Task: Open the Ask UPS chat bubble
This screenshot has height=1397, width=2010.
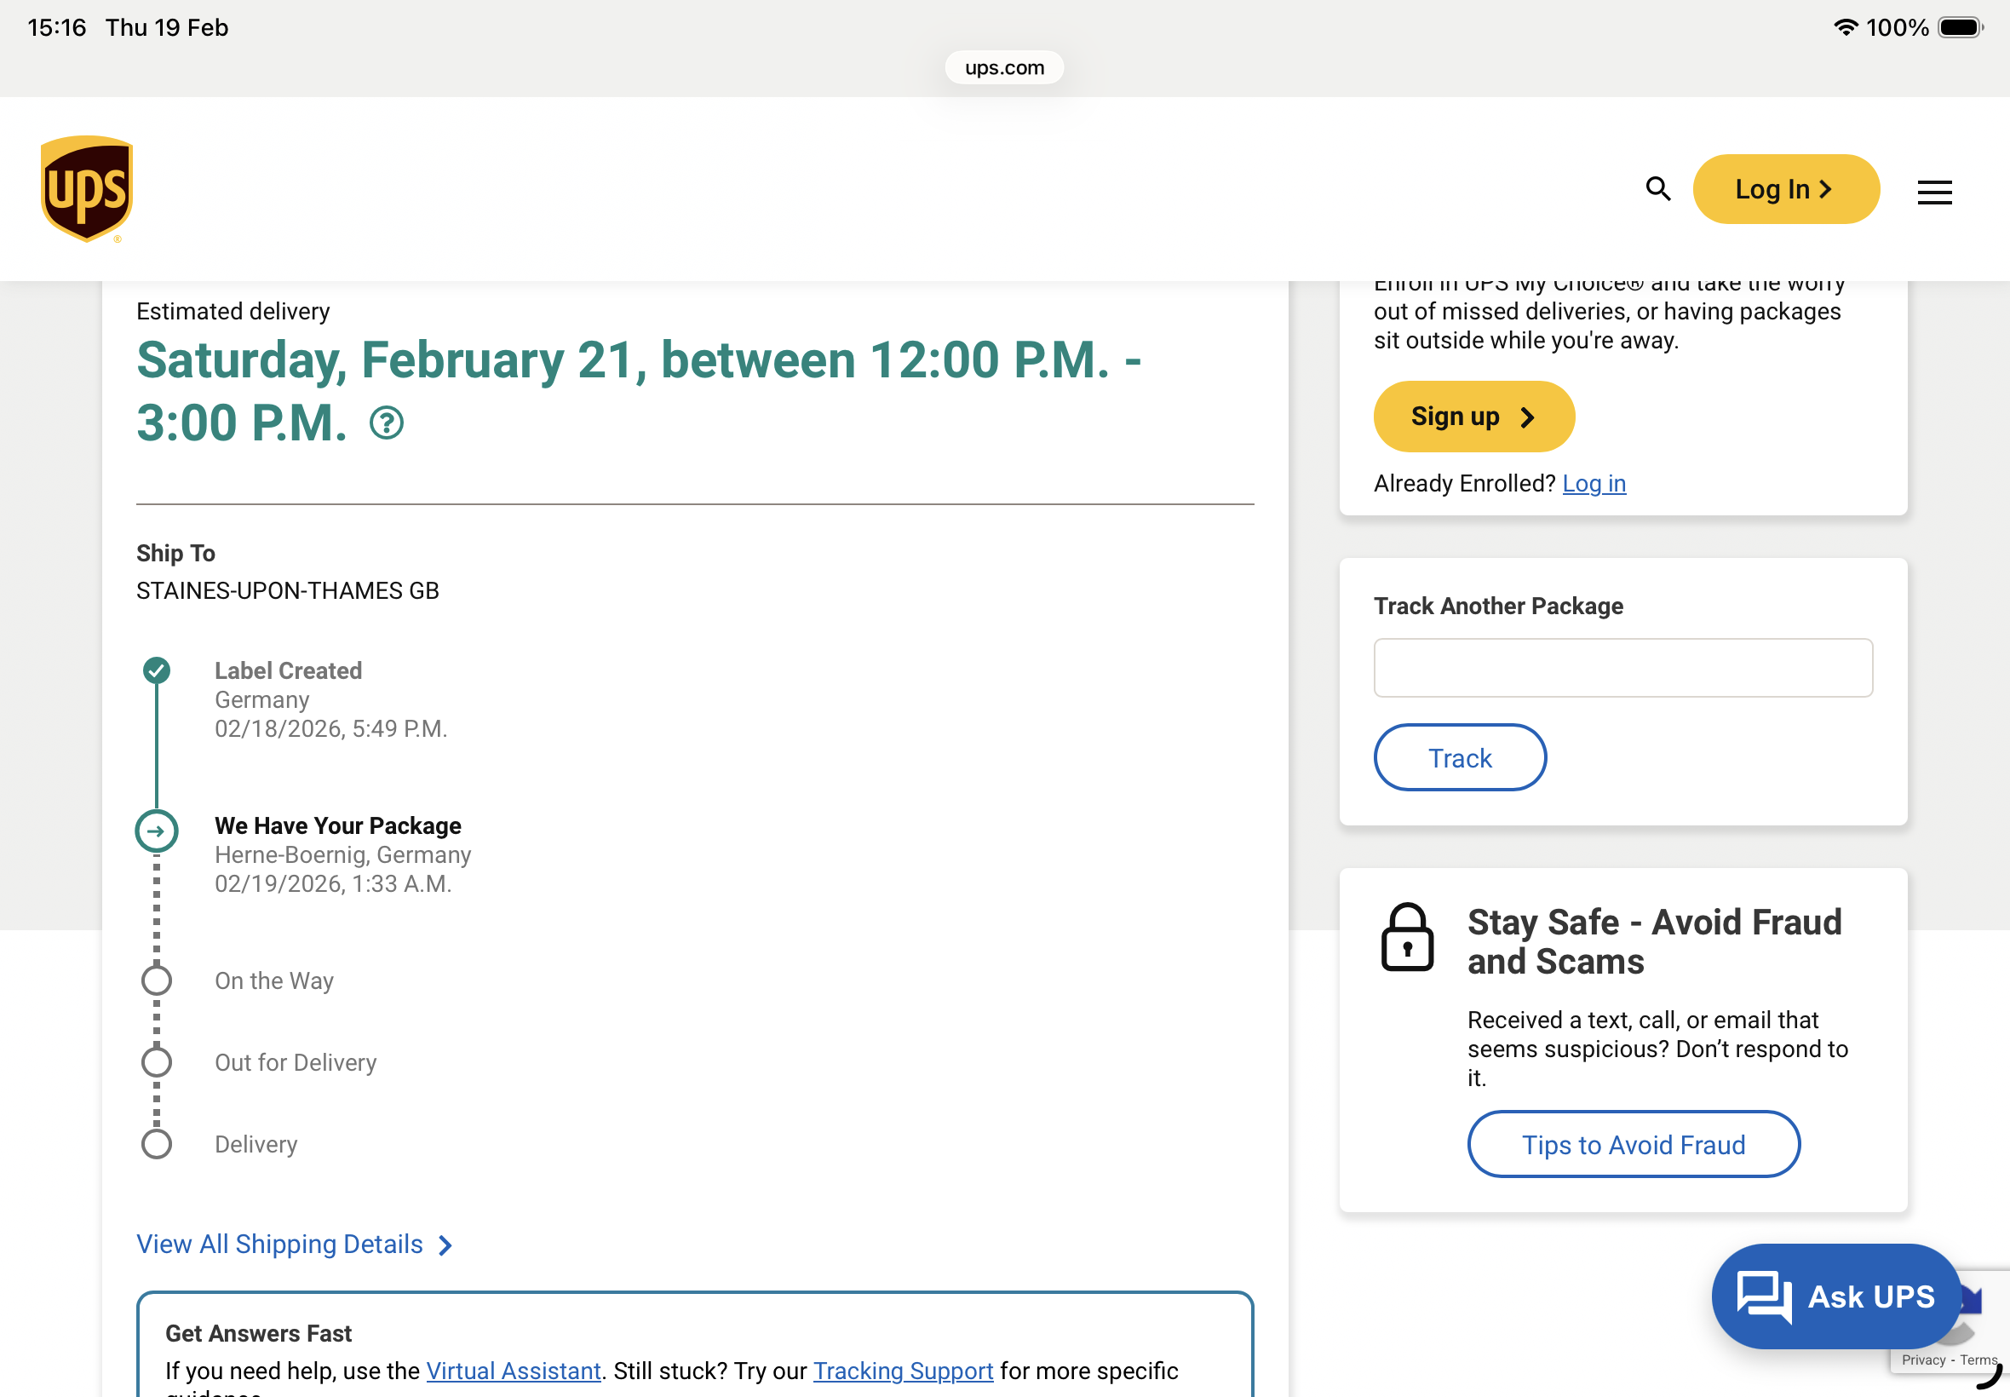Action: [x=1836, y=1296]
